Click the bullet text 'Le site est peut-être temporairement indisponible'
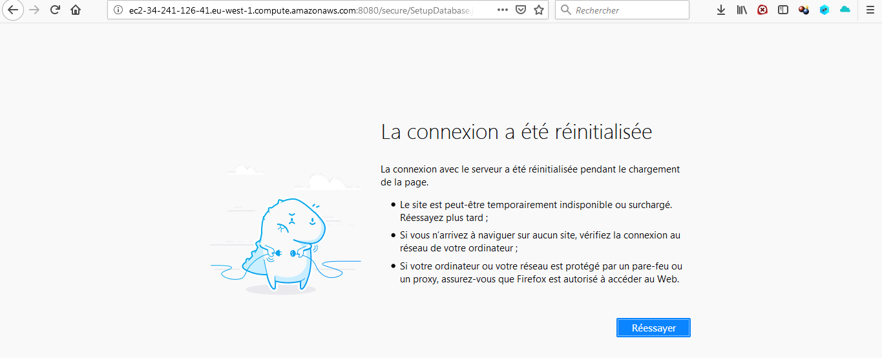 (536, 211)
